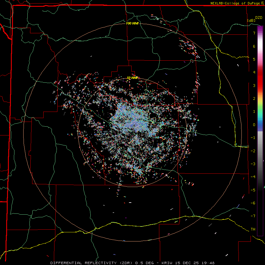Click the 7 value on color scale
Viewport: 265px width, 265px height.
click(254, 33)
